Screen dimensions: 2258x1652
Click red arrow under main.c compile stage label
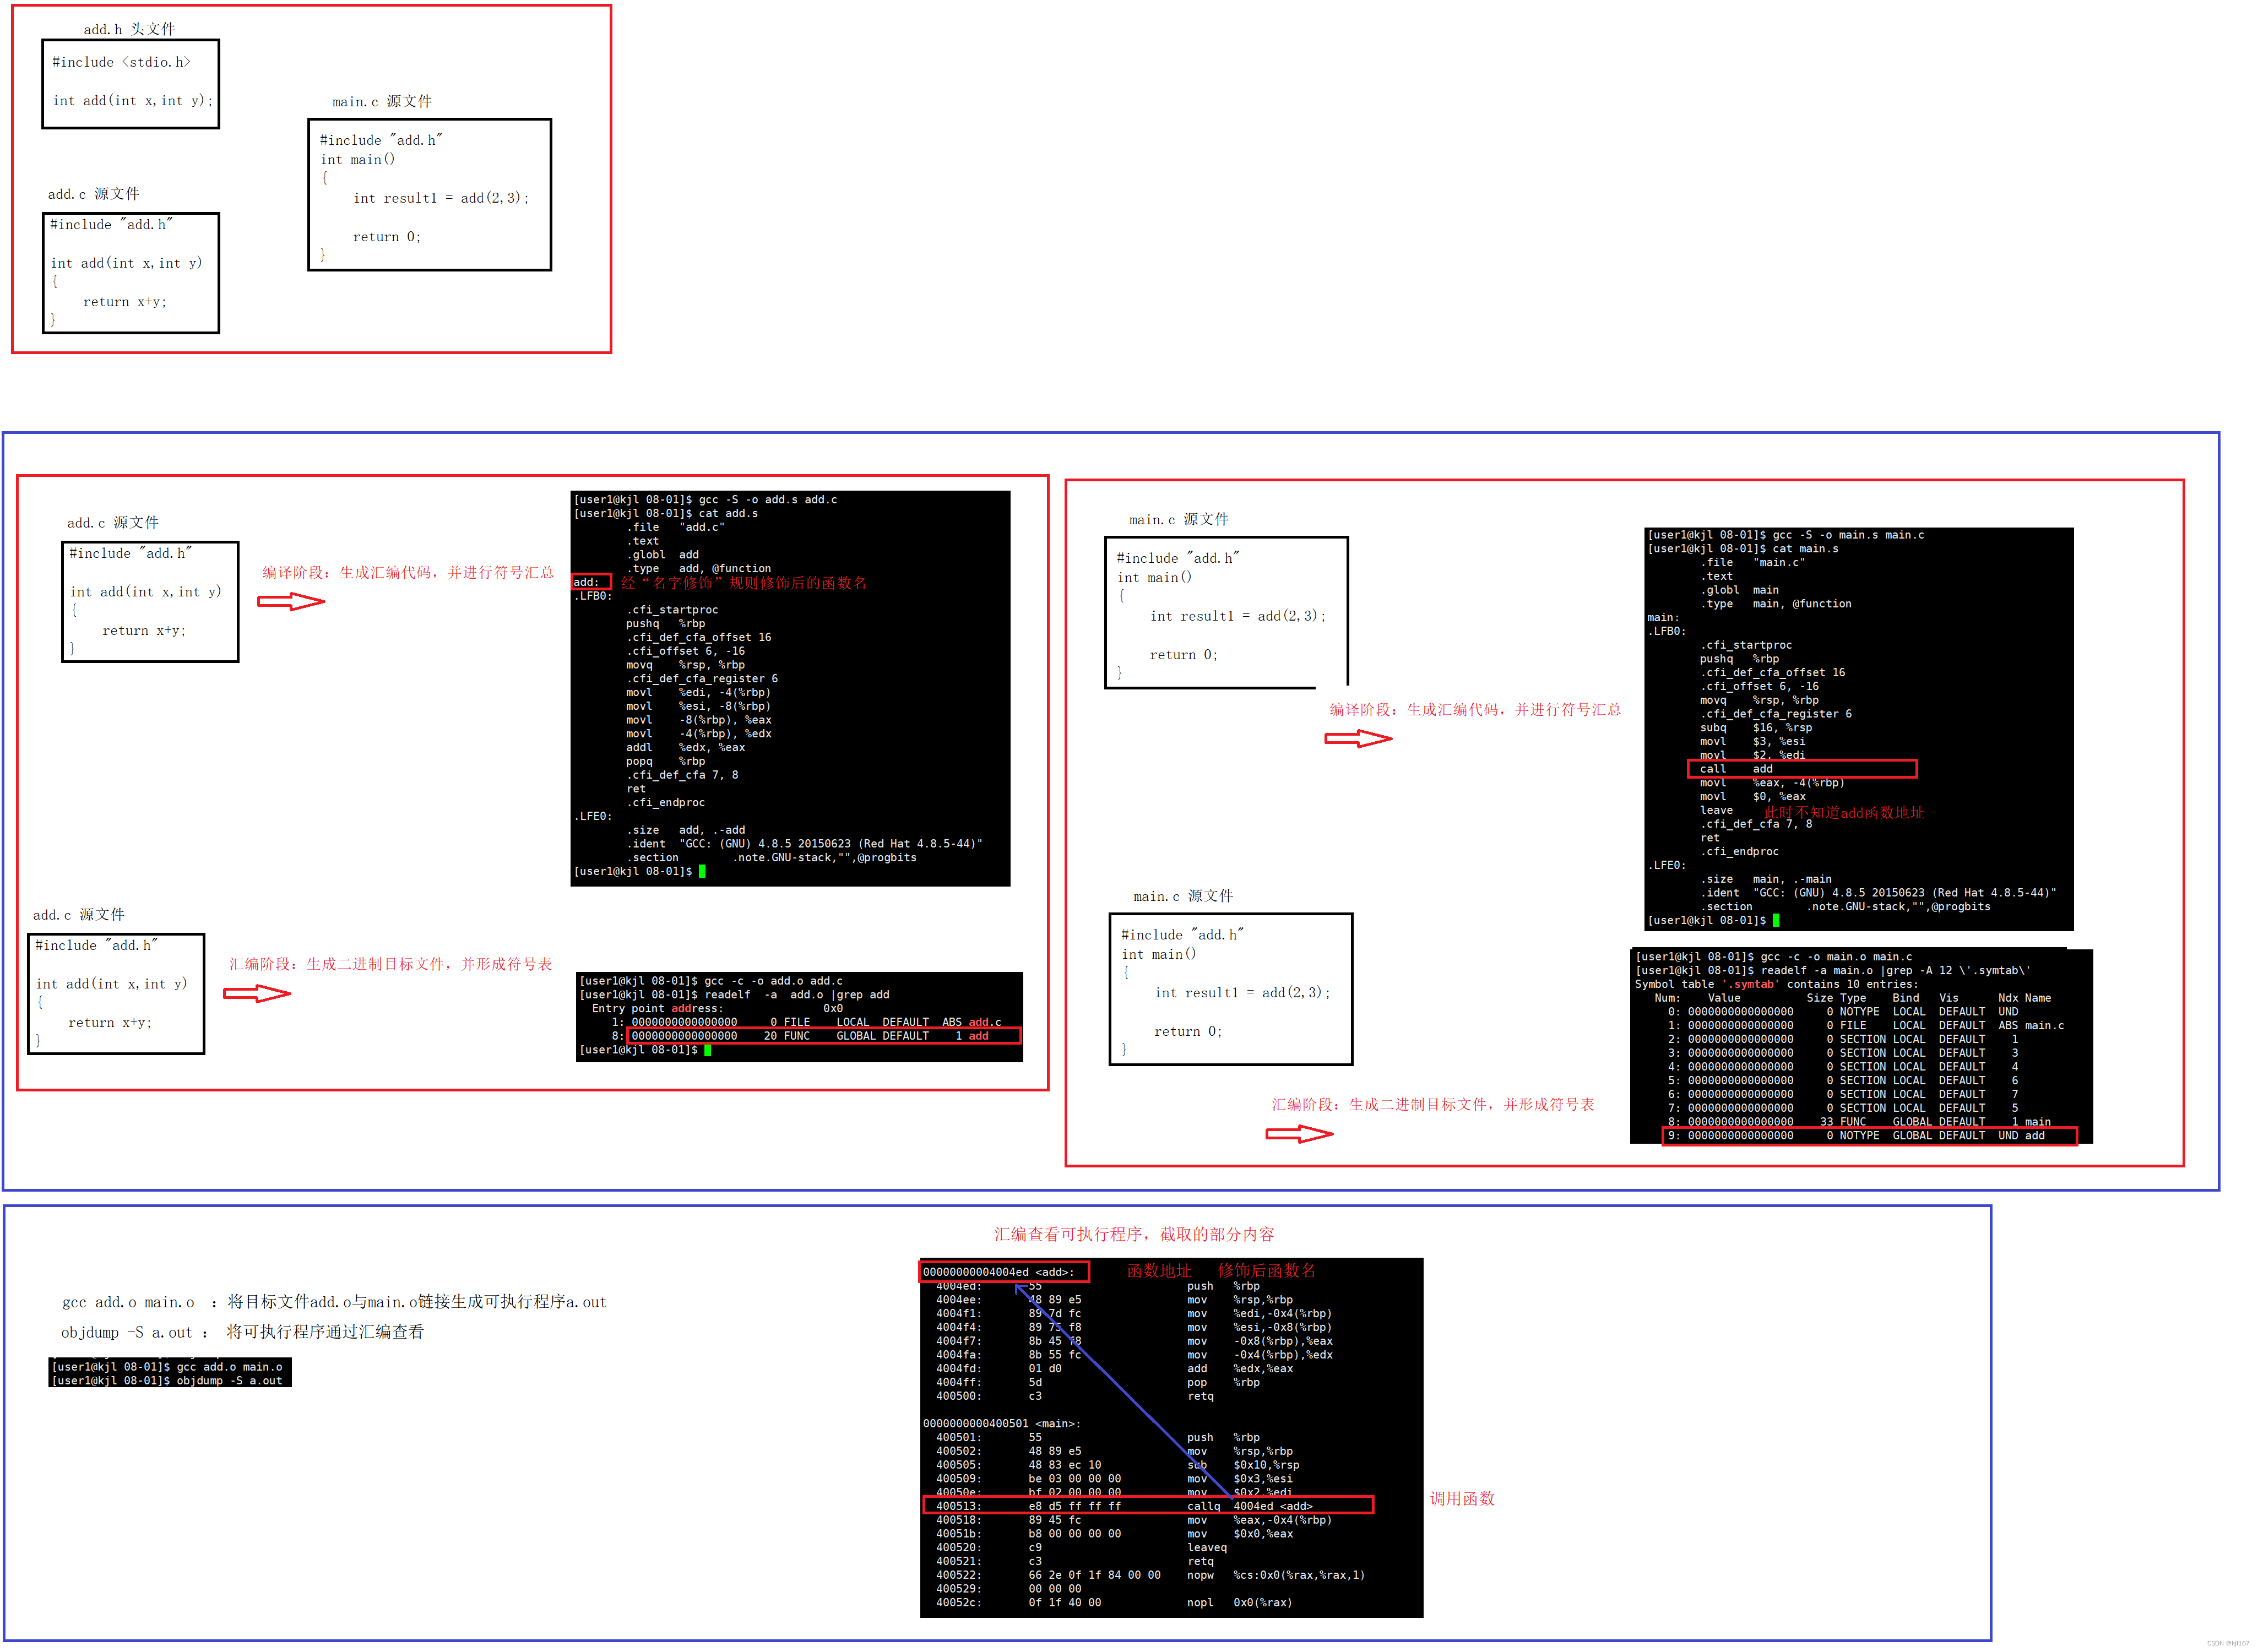click(1358, 738)
